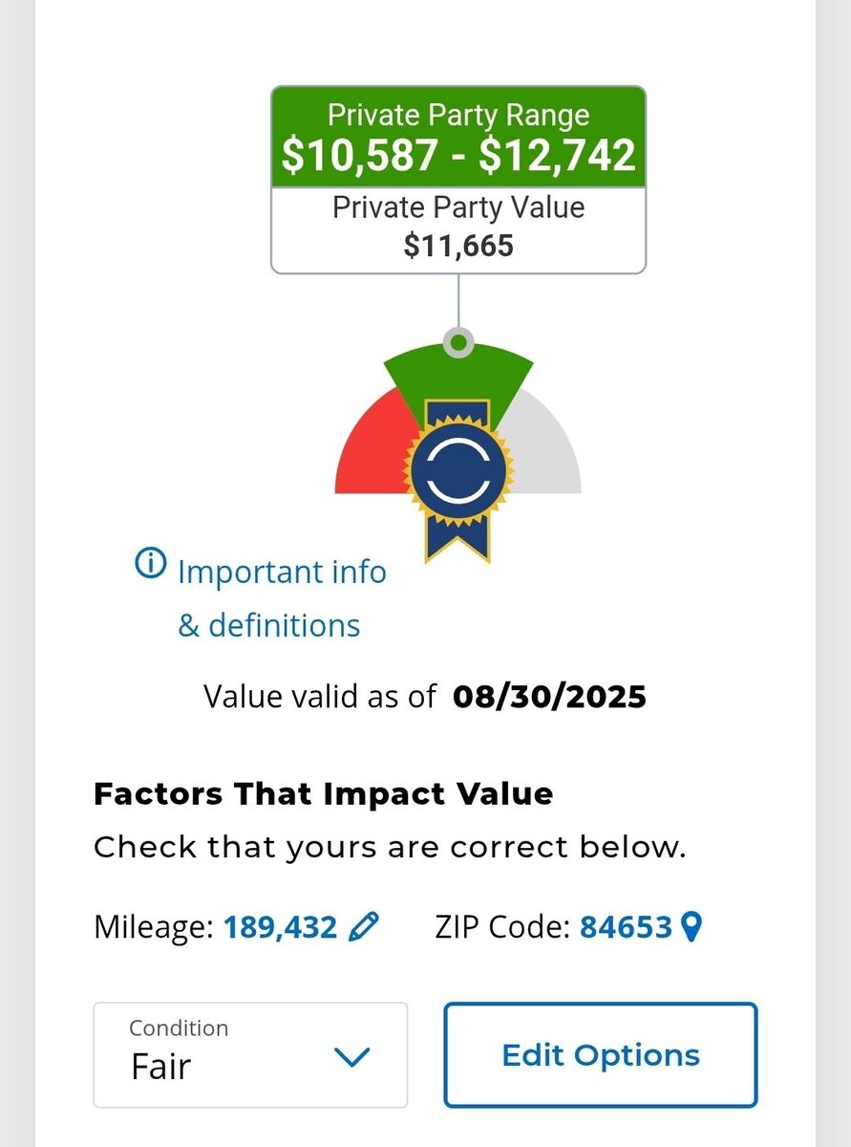The width and height of the screenshot is (851, 1147).
Task: Click the small pointer dot atop the gauge
Action: [458, 342]
